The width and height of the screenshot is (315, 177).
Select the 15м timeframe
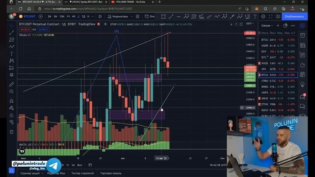pos(62,16)
